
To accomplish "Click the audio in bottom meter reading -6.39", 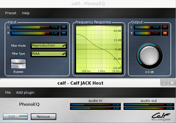I will (x=95, y=108).
